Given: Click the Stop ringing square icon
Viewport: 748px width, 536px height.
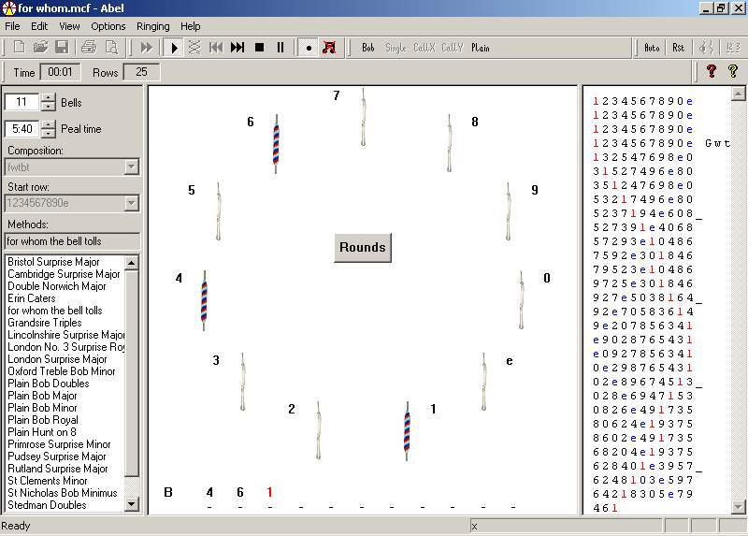Looking at the screenshot, I should 259,48.
